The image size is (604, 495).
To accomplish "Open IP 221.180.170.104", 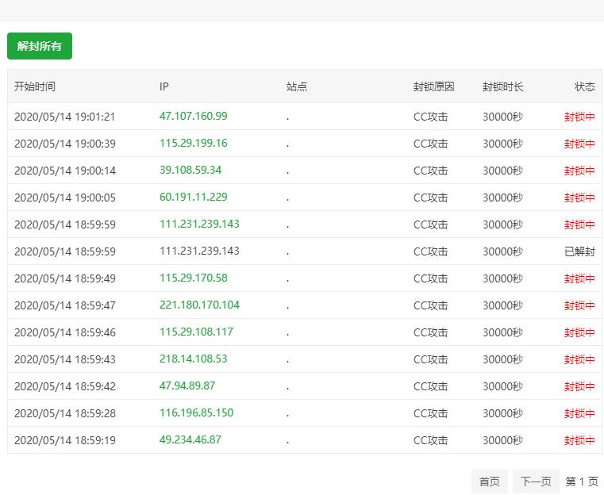I will [199, 305].
